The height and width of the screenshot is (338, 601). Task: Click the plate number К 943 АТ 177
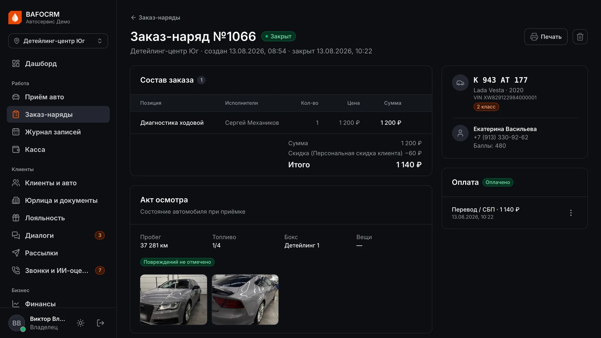[x=501, y=80]
